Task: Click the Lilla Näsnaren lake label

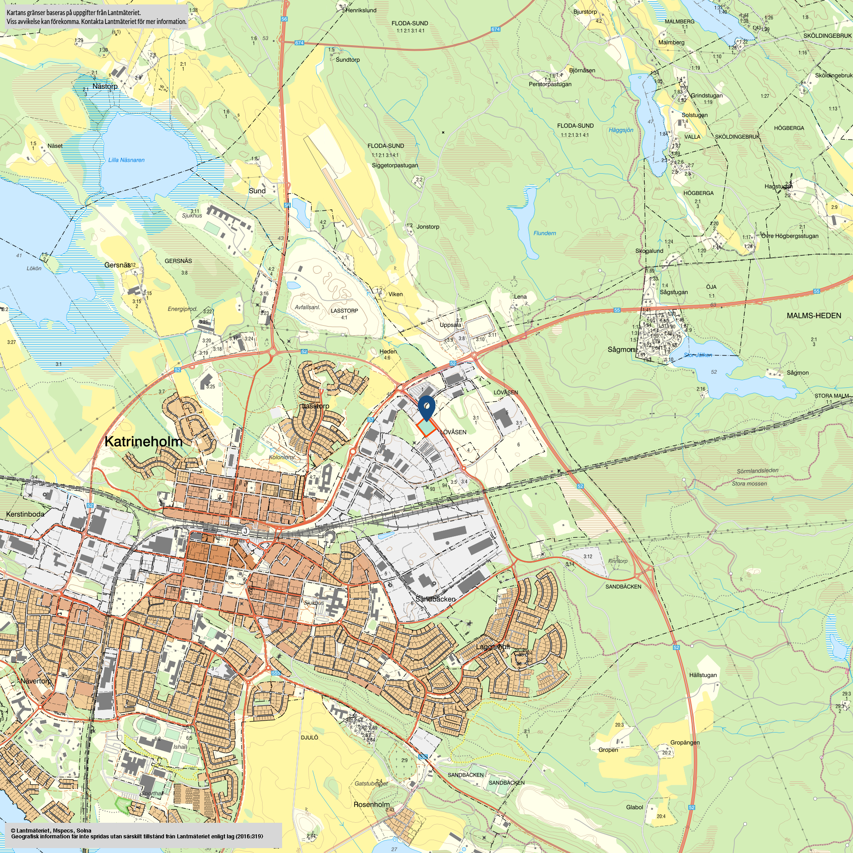Action: [127, 160]
